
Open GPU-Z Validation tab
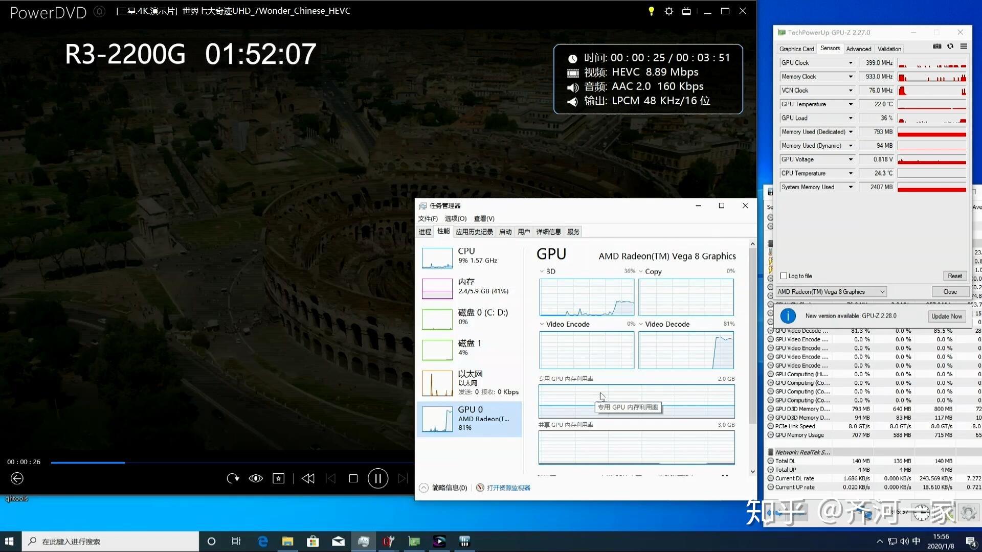coord(889,49)
